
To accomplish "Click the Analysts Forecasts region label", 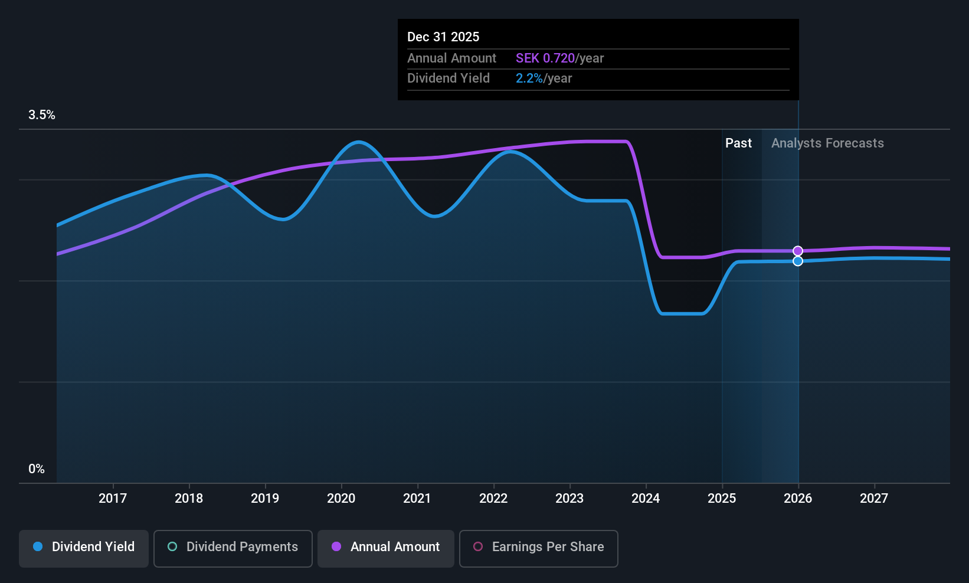I will pos(827,143).
